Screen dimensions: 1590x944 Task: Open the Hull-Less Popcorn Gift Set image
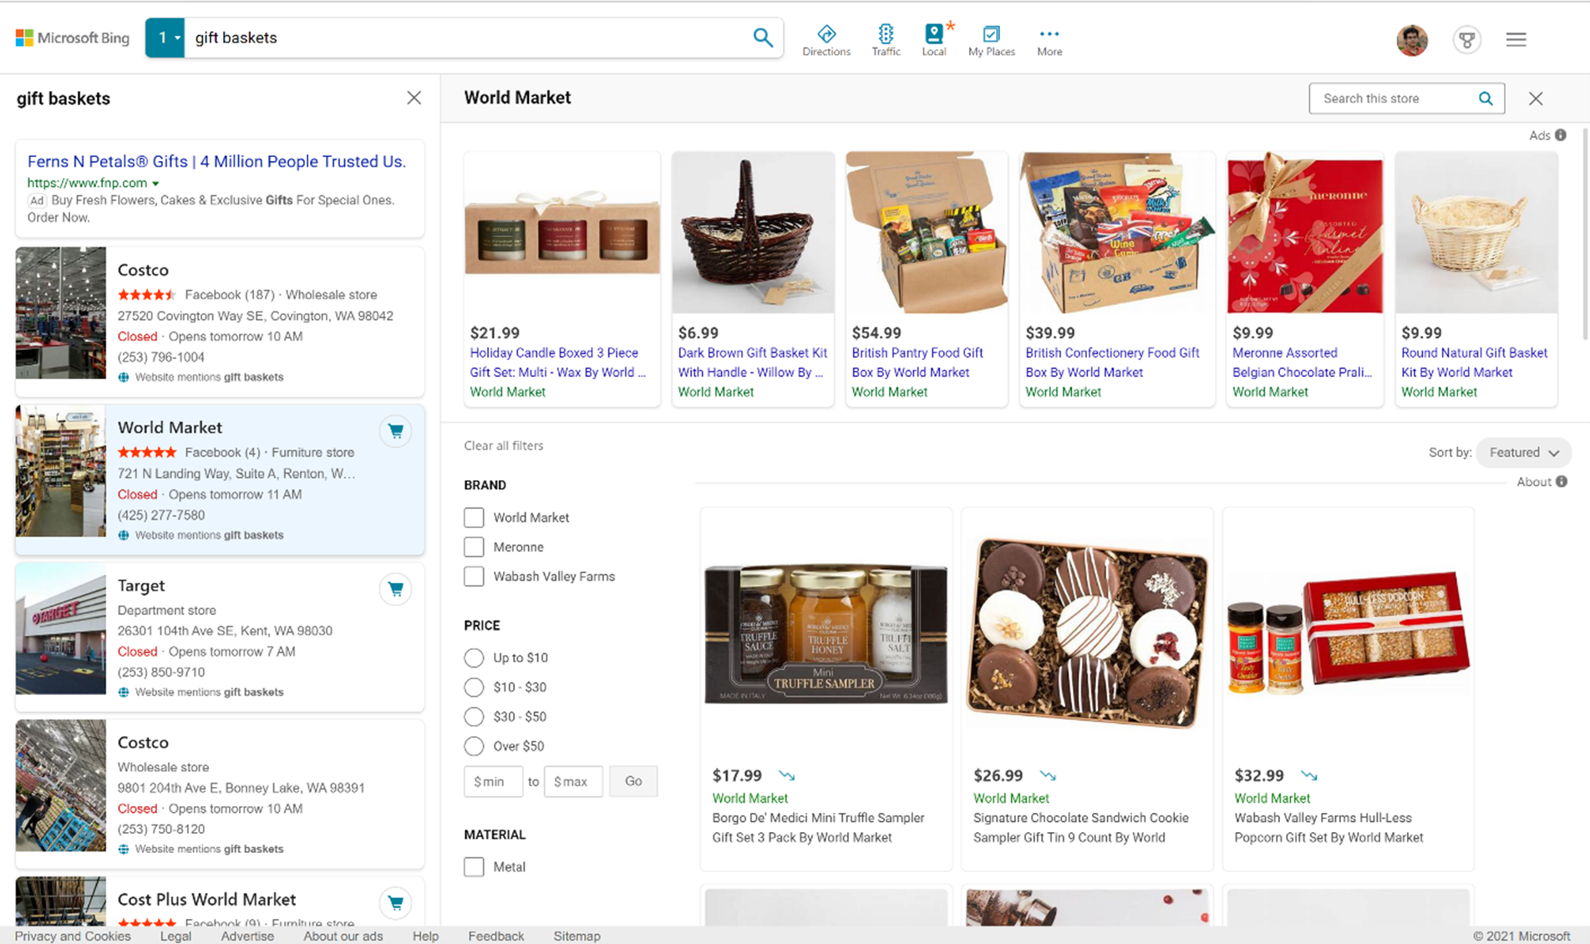1348,634
